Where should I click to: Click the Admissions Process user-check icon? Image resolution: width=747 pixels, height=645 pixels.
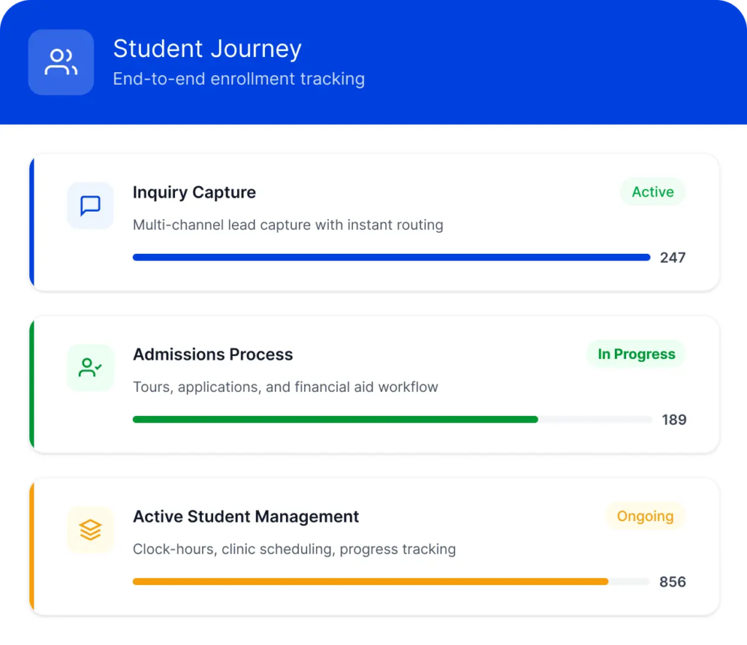(90, 368)
